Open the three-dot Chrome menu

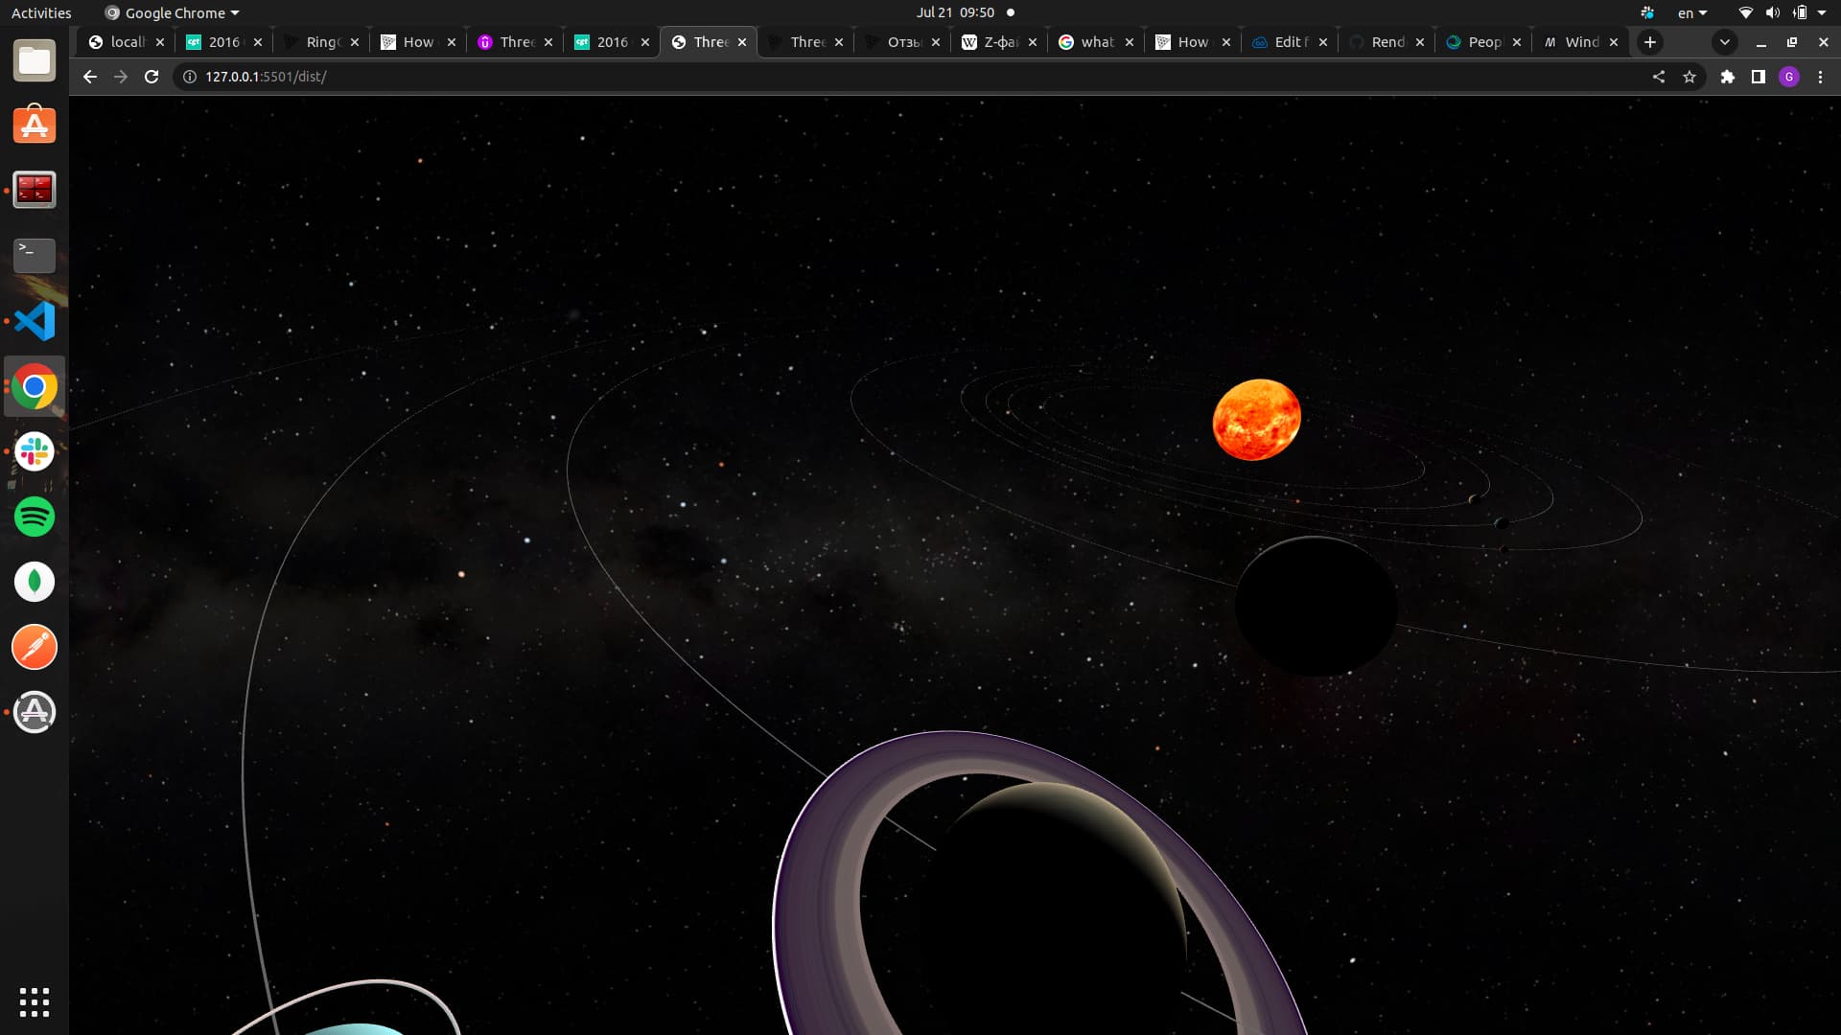(1821, 77)
